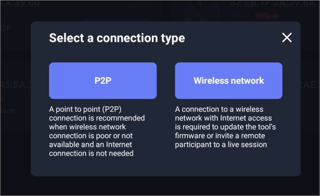The width and height of the screenshot is (320, 196).
Task: Pick Wireless network to enable firmware updates
Action: 228,80
